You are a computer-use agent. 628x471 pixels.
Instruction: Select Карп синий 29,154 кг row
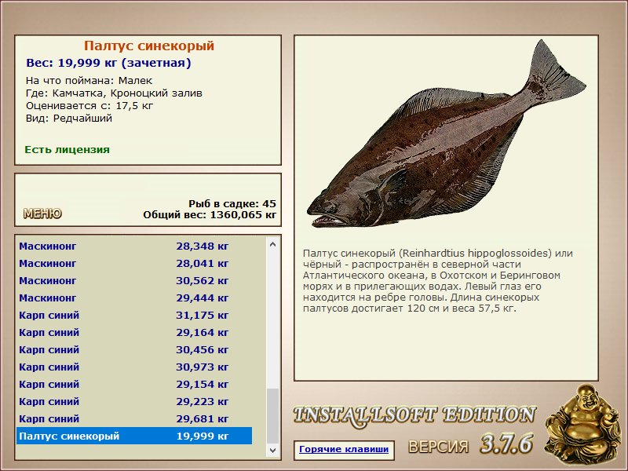point(134,384)
